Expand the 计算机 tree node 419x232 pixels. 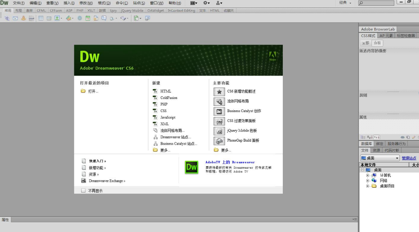[x=367, y=175]
